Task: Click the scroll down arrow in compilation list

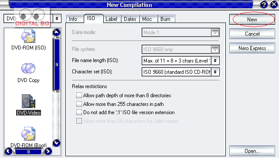Action: [56, 143]
